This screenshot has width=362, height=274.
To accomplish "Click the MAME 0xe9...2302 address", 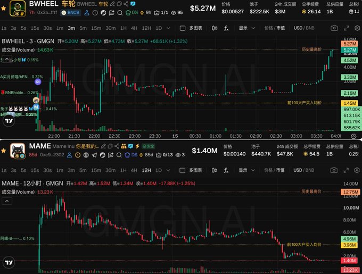I will (x=52, y=155).
